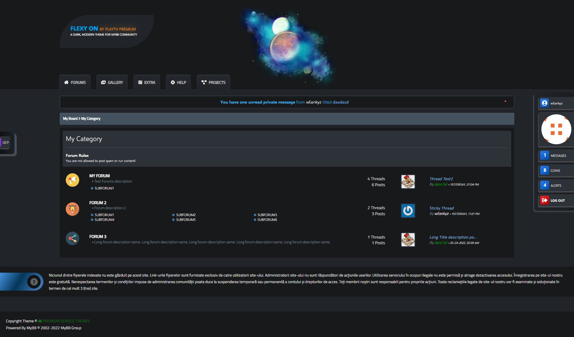
Task: Open the Forums tab
Action: (x=75, y=82)
